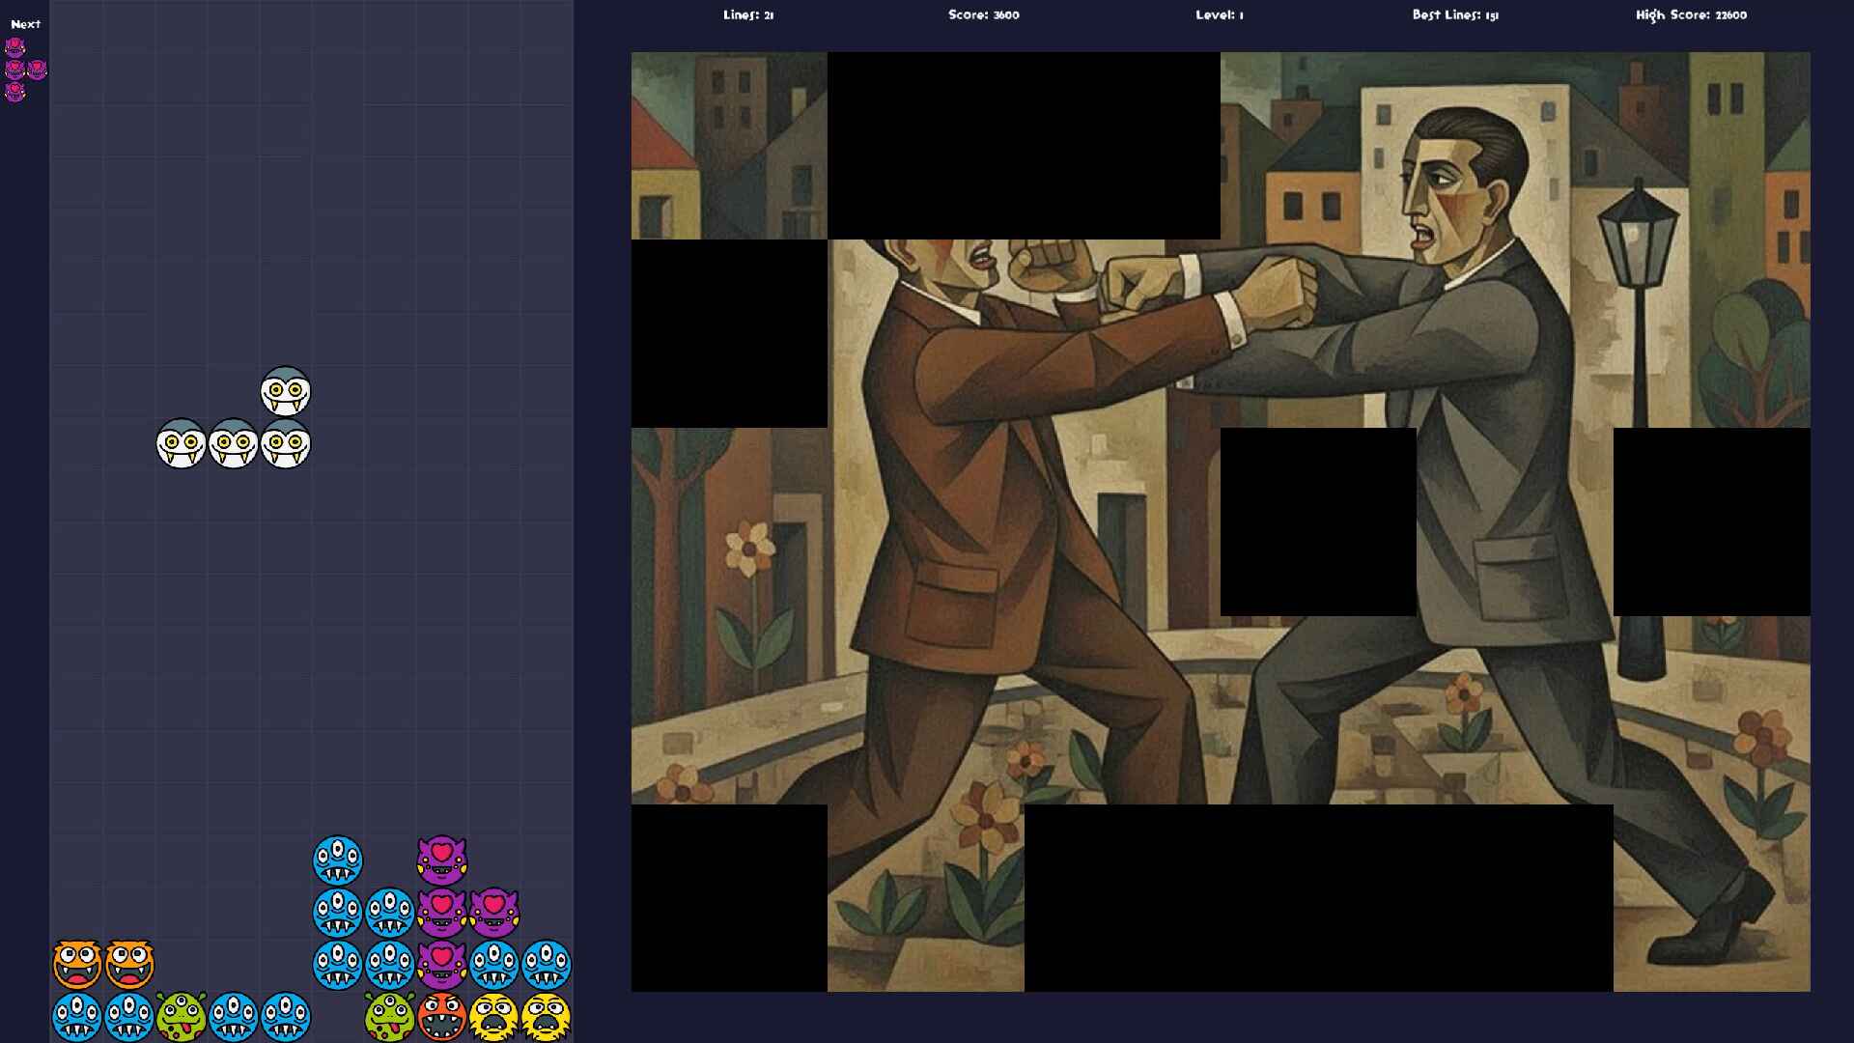The width and height of the screenshot is (1854, 1043).
Task: Click the Next label above the piece preview
Action: (x=26, y=24)
